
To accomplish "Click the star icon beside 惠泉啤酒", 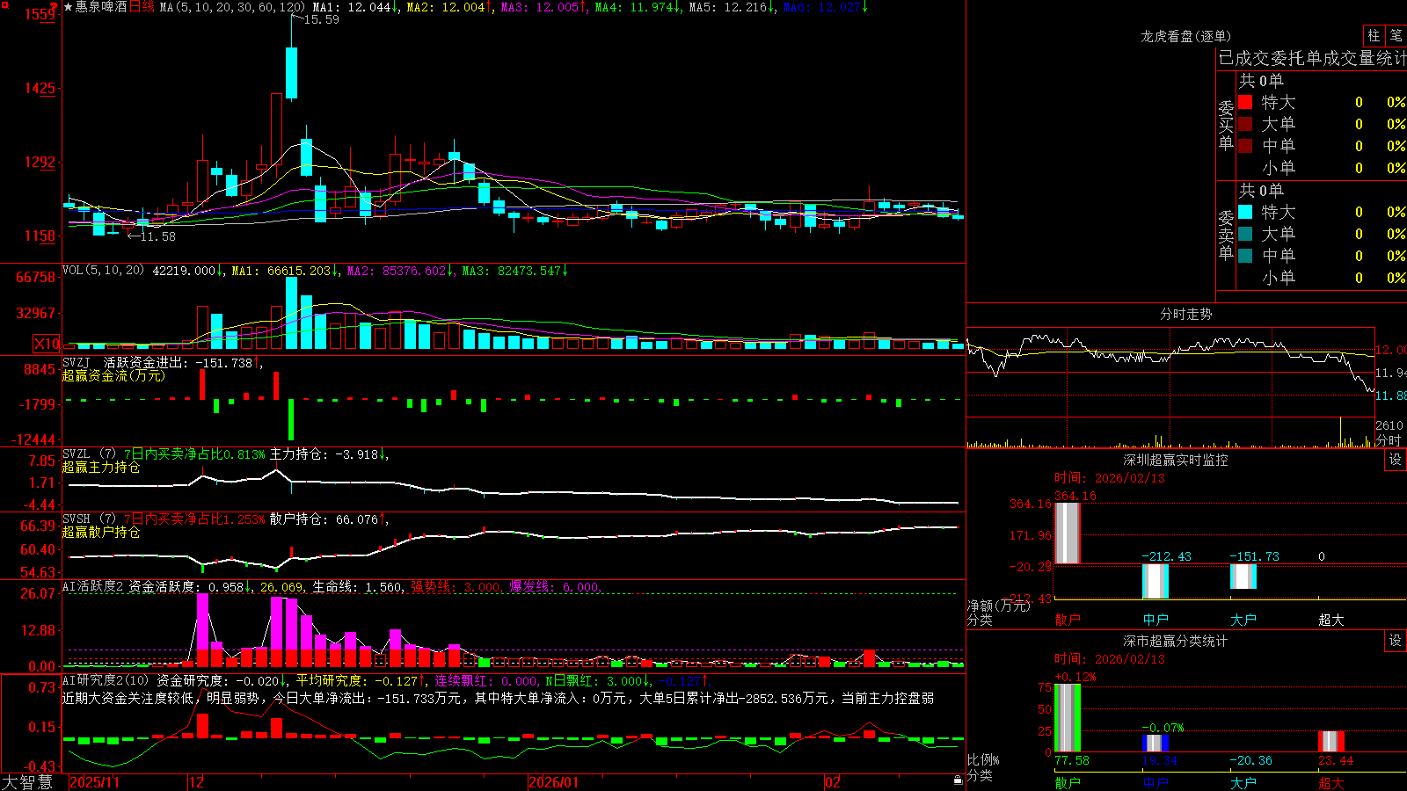I will pyautogui.click(x=68, y=7).
